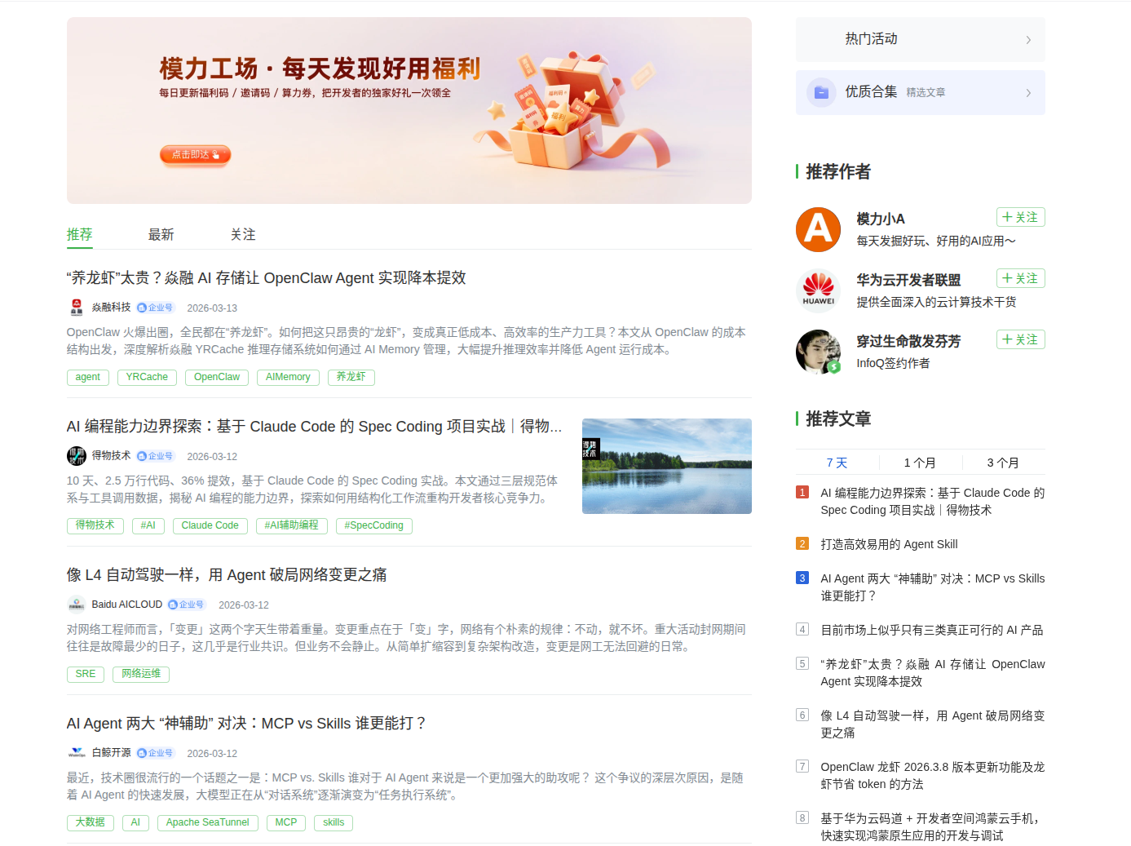This screenshot has height=846, width=1131.
Task: Click the 得物技术 author avatar icon
Action: [x=77, y=456]
